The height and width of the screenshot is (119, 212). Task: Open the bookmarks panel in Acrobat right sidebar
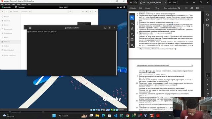point(208,20)
